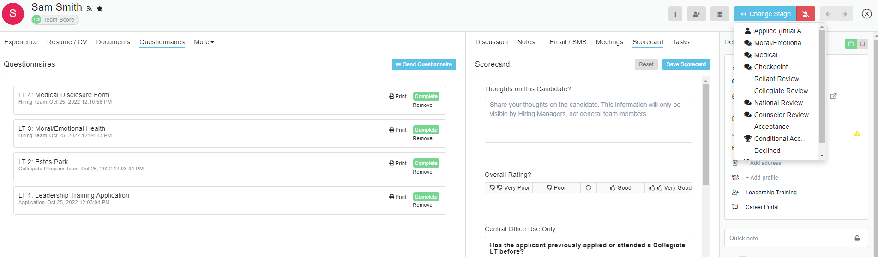Click into the Quick note field
The width and height of the screenshot is (878, 257).
[789, 238]
